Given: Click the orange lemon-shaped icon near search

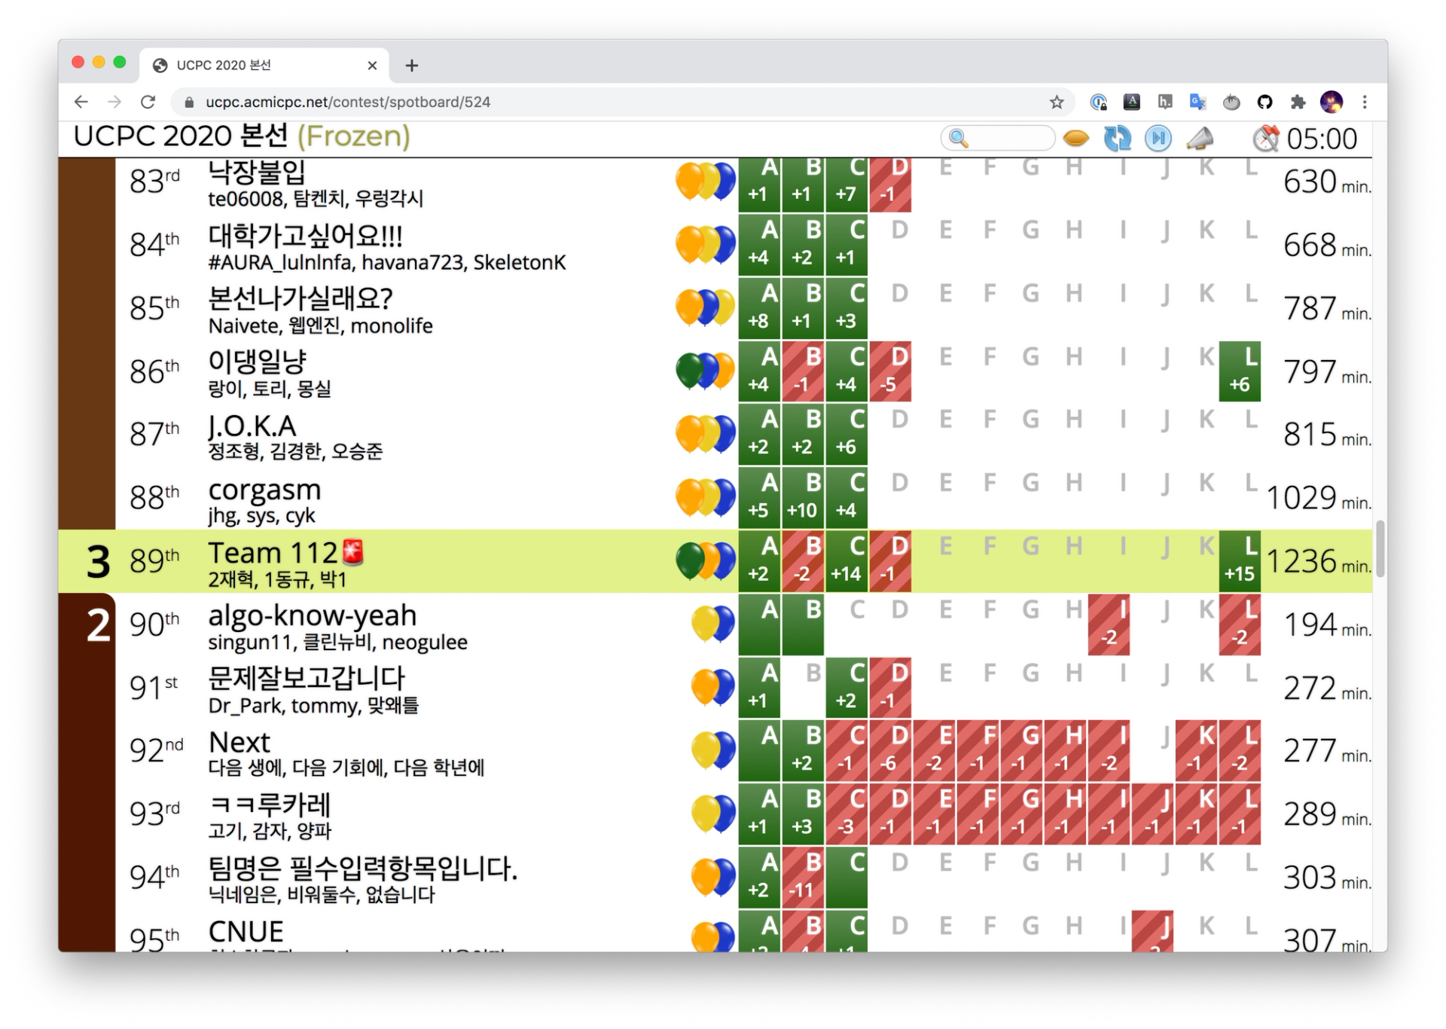Looking at the screenshot, I should coord(1076,139).
